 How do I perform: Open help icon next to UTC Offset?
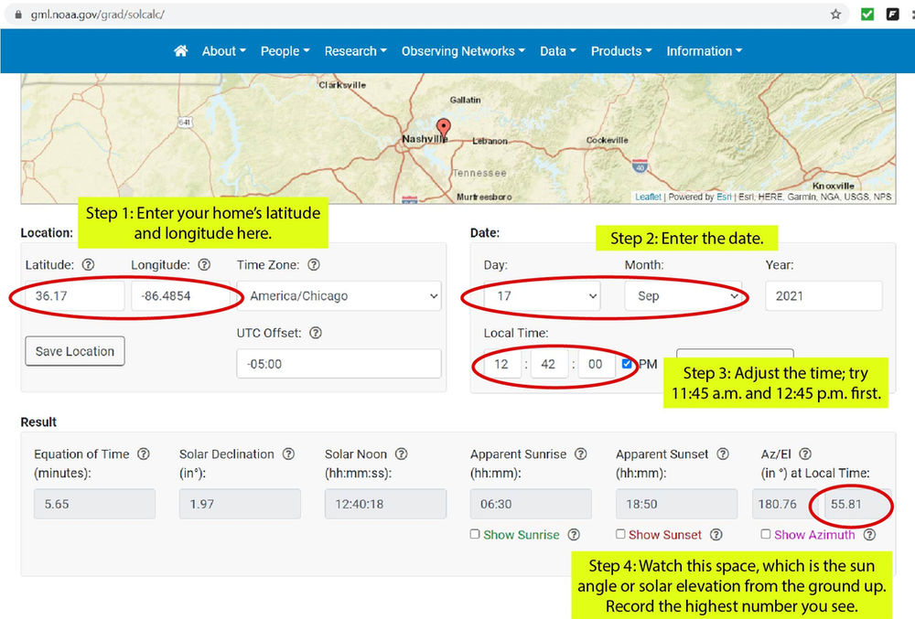click(315, 333)
